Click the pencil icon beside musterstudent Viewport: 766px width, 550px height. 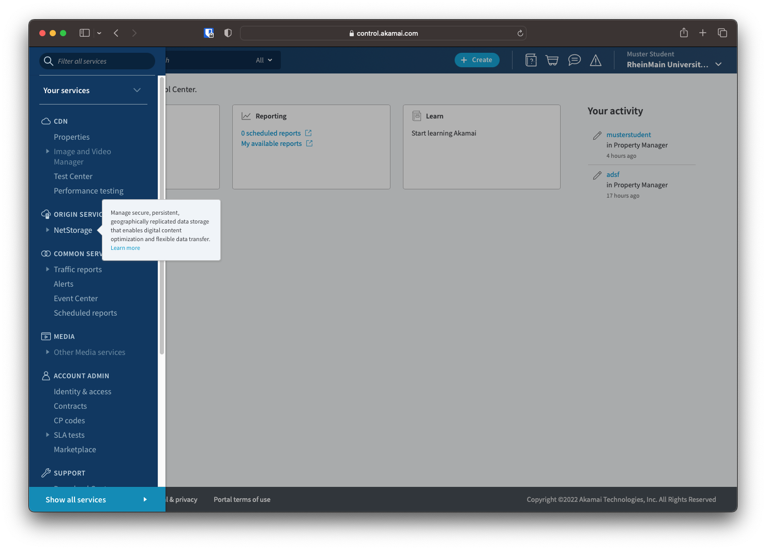pos(597,136)
